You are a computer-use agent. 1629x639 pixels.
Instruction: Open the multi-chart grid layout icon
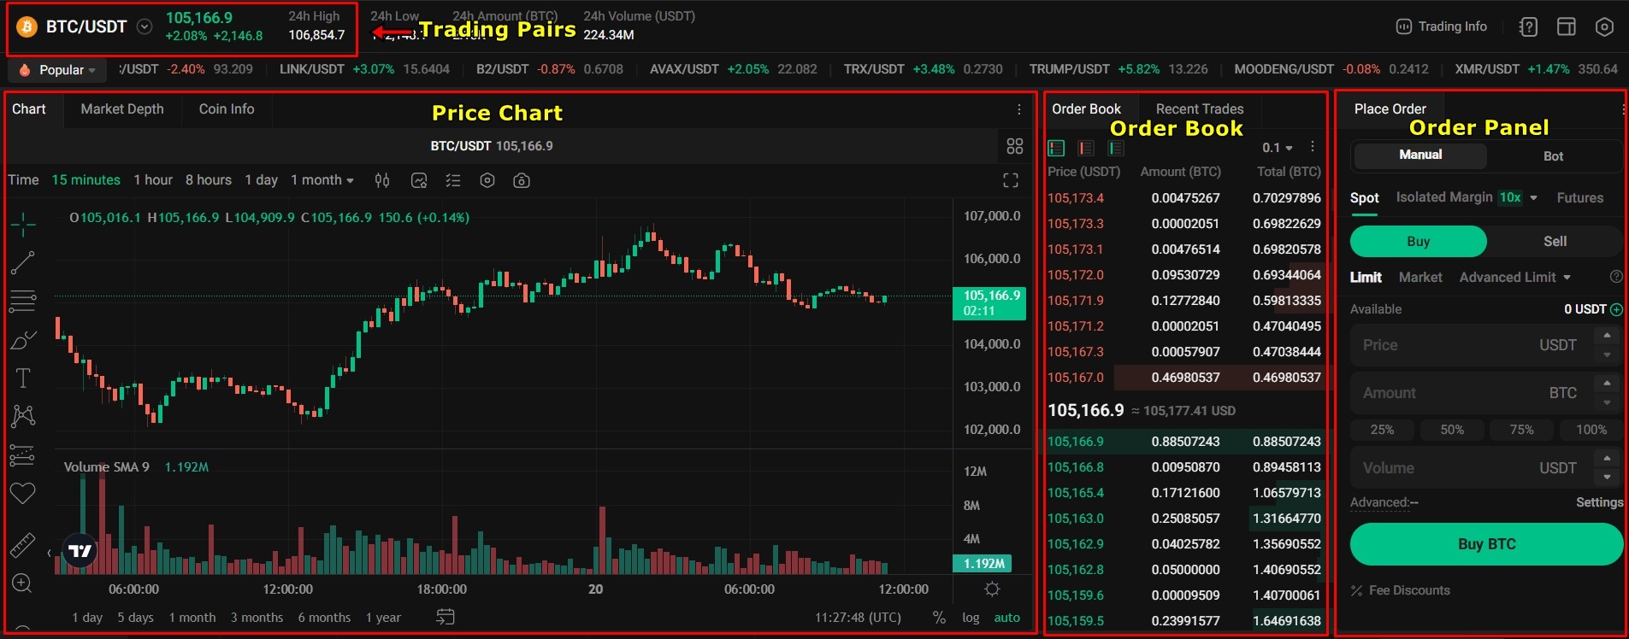pyautogui.click(x=1015, y=146)
